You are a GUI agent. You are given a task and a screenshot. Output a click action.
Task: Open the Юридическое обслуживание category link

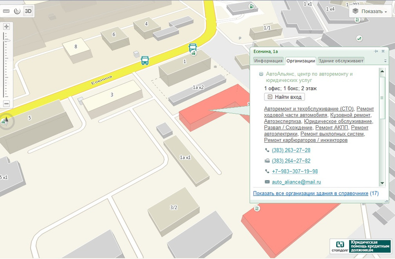(338, 121)
